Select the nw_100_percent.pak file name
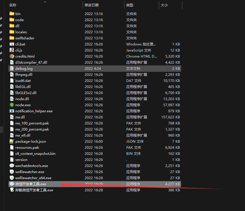The width and height of the screenshot is (245, 211). pos(32,123)
